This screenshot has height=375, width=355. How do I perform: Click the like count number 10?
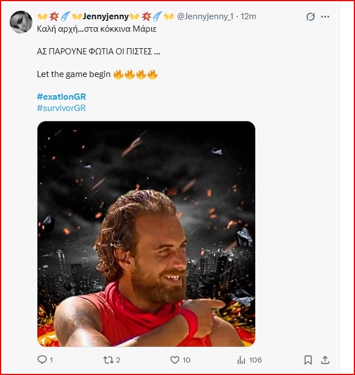click(x=187, y=360)
